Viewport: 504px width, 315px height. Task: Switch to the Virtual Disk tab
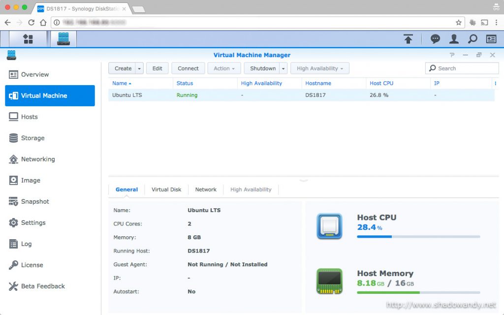pos(166,189)
